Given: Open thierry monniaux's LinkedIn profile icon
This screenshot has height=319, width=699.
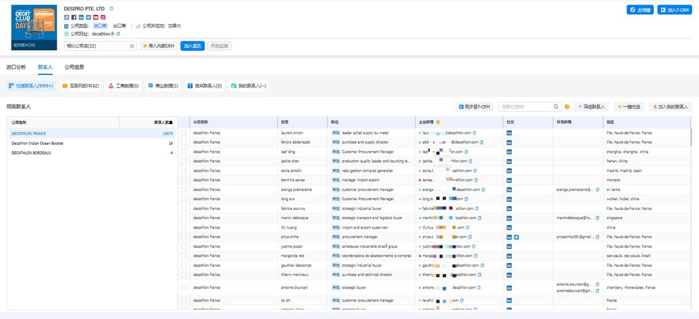Looking at the screenshot, I should (x=509, y=275).
